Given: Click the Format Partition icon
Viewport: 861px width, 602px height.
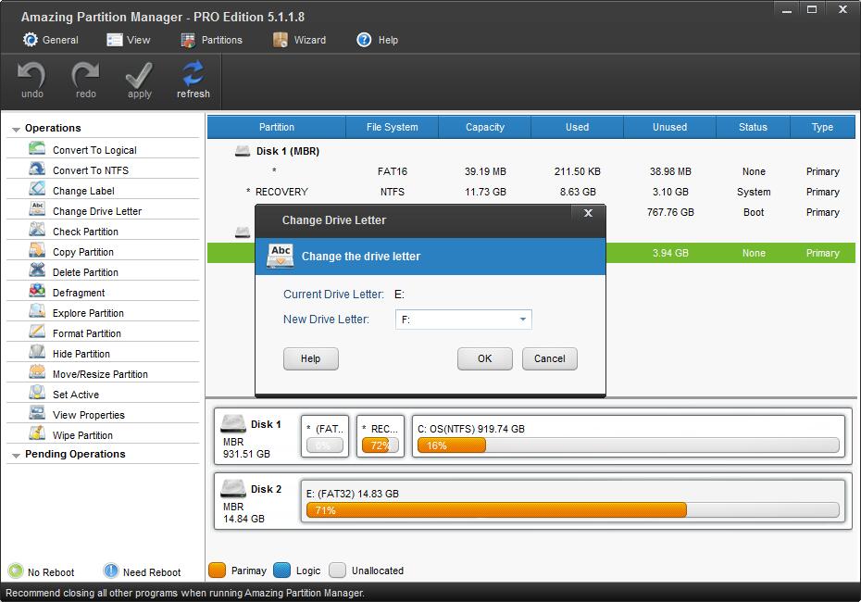Looking at the screenshot, I should pos(37,332).
